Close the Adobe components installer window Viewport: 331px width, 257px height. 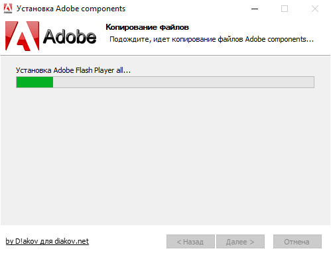click(315, 9)
